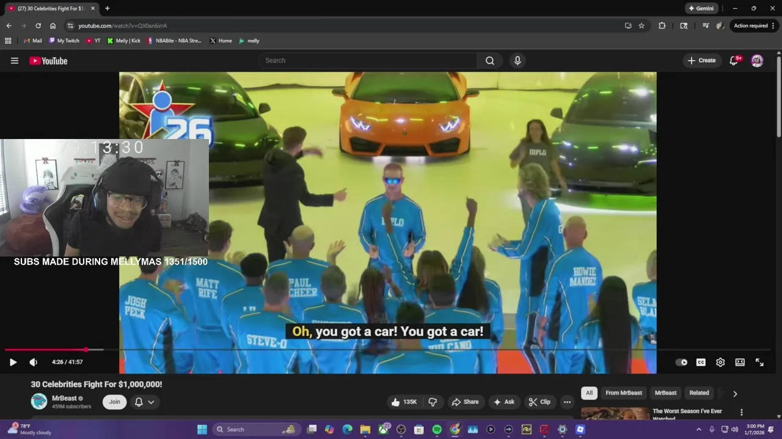Install app icon in address bar

(628, 26)
